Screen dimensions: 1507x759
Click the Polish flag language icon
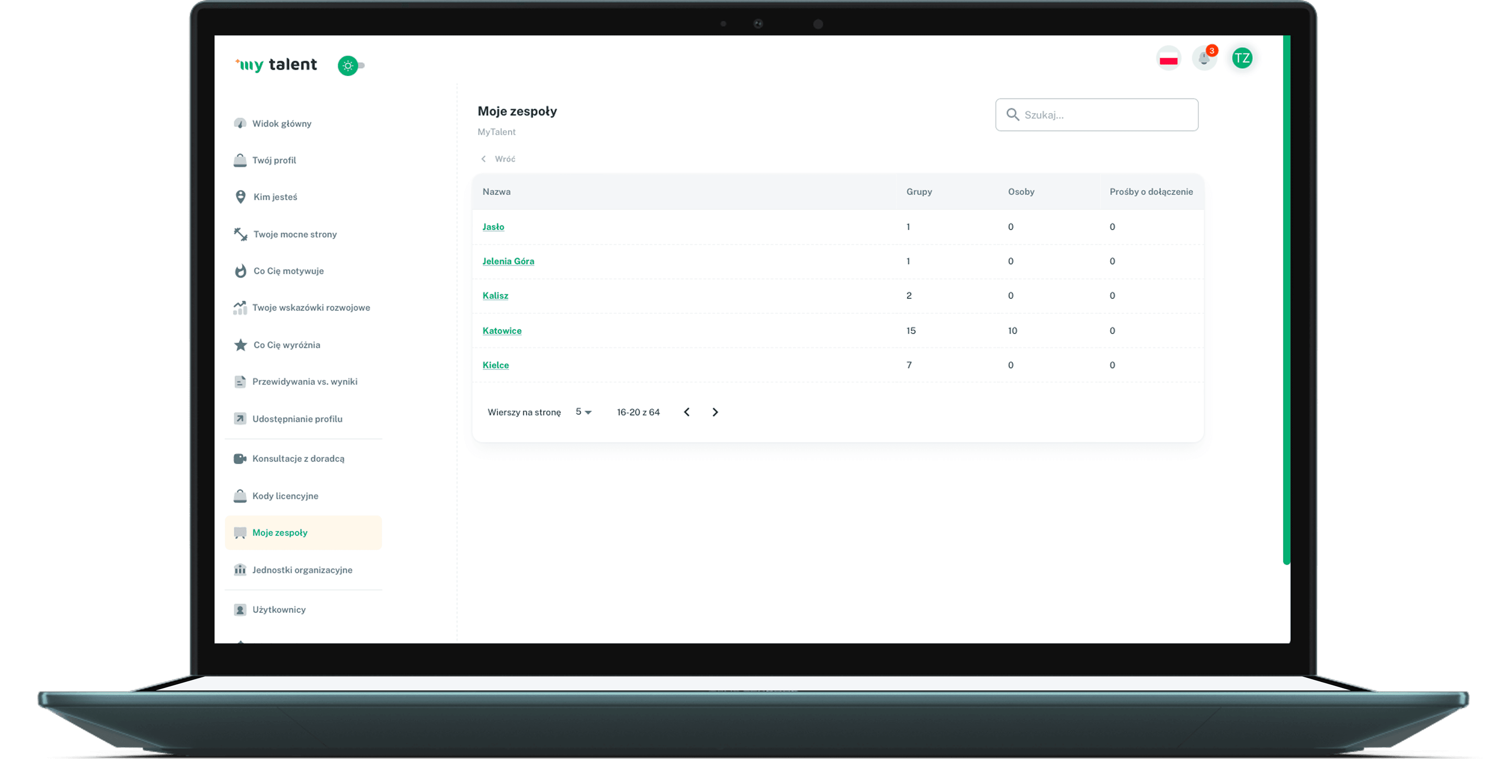[x=1168, y=59]
